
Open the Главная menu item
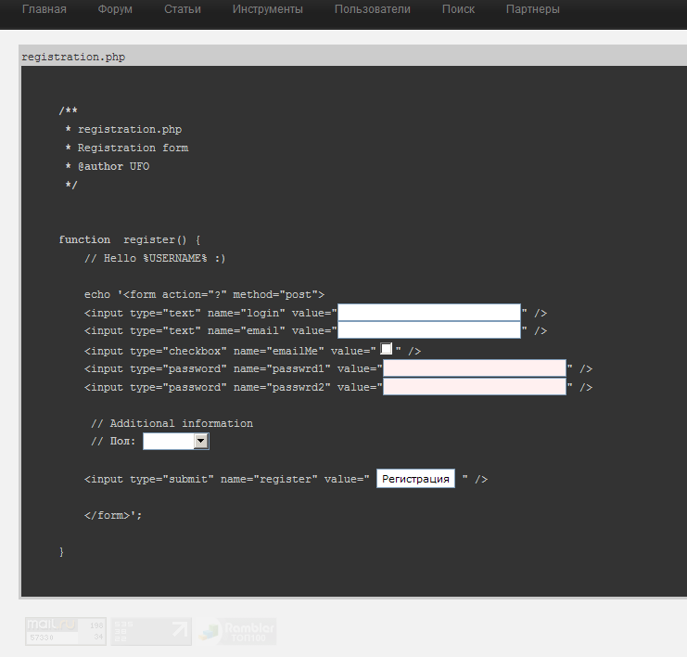point(45,9)
